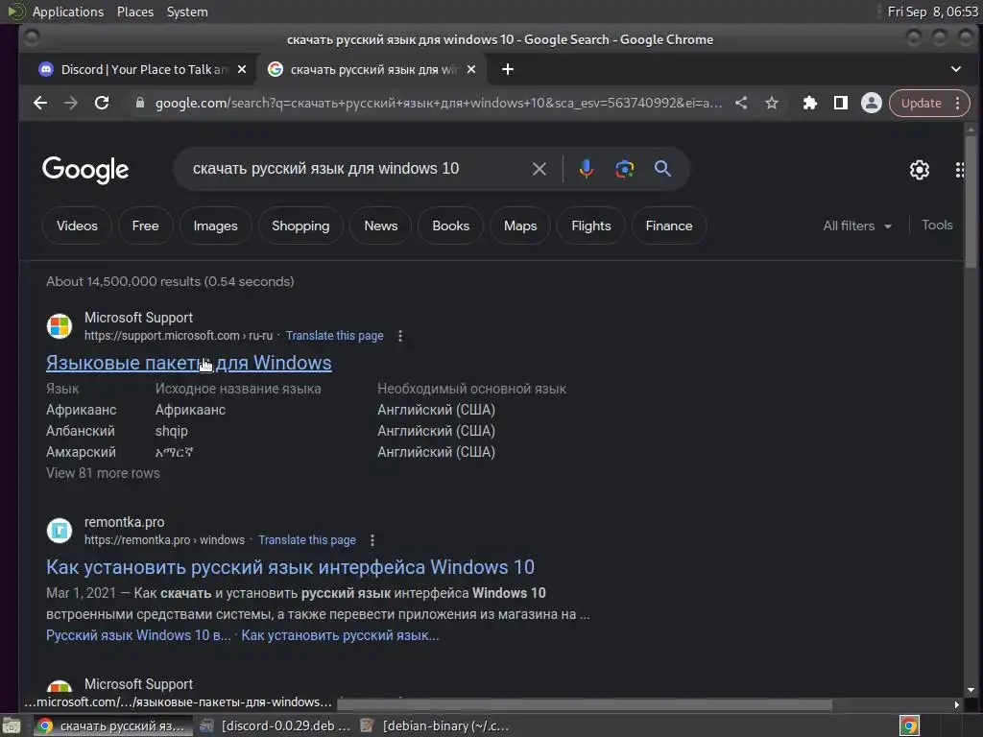983x737 pixels.
Task: Click the Google logo
Action: [85, 169]
